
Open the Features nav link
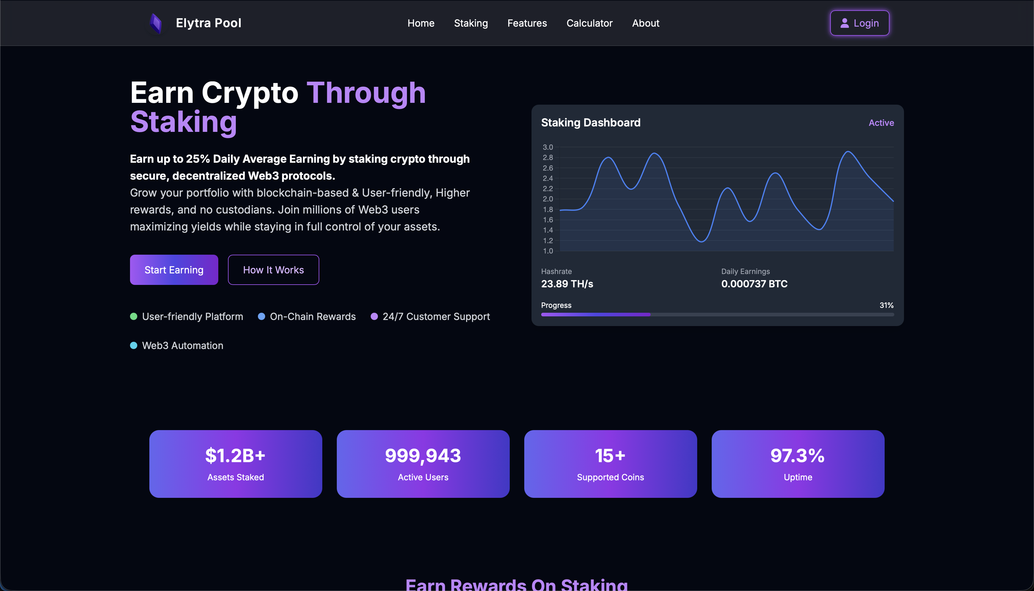(x=527, y=23)
